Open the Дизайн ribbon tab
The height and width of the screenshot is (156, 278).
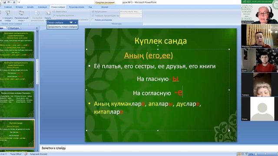click(30, 7)
